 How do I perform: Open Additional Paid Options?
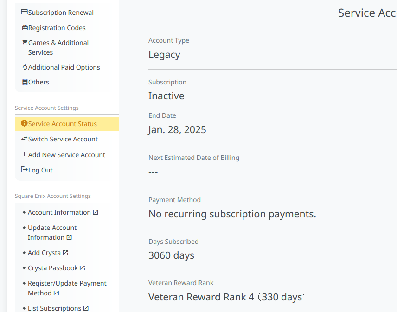[x=64, y=67]
